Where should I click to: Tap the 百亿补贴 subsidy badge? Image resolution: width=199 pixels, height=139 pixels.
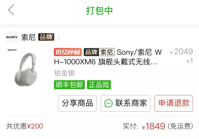pyautogui.click(x=68, y=52)
